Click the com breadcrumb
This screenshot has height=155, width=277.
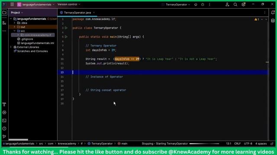51,144
